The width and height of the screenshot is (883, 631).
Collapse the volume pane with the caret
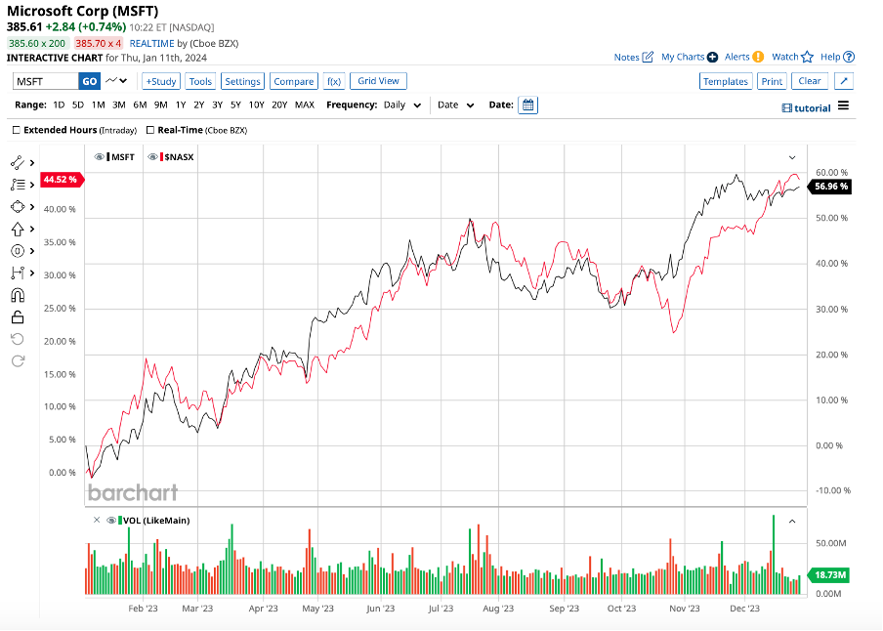(x=792, y=521)
